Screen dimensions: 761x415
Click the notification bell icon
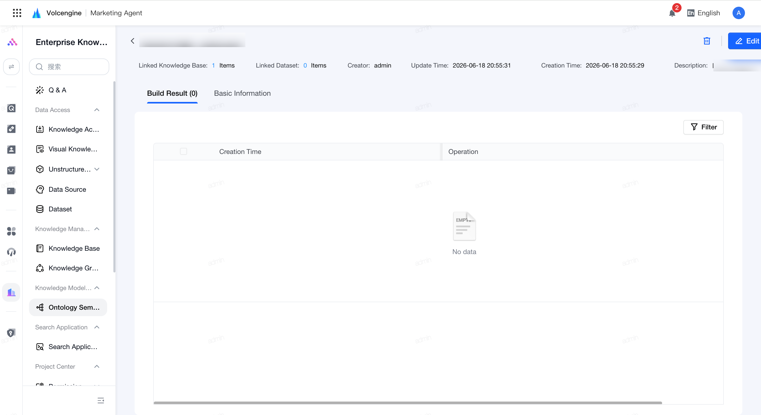(x=672, y=13)
